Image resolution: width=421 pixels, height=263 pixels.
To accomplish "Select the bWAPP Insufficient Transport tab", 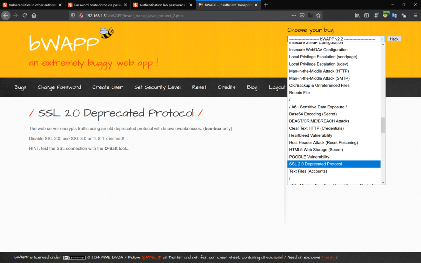I will tap(228, 5).
